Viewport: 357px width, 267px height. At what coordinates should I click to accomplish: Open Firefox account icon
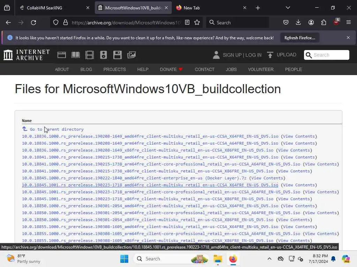pyautogui.click(x=311, y=23)
